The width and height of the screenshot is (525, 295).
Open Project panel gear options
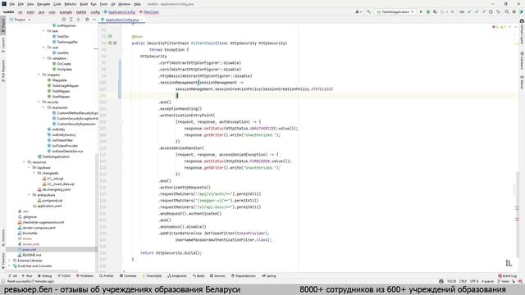click(87, 20)
